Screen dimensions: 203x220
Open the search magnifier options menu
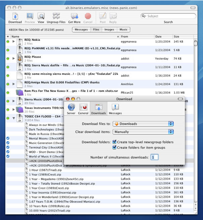coord(144,16)
